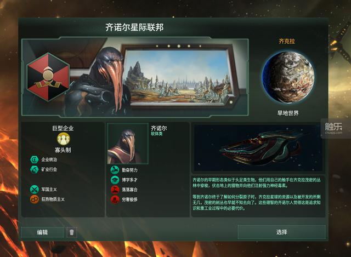Image resolution: width=351 pixels, height=257 pixels.
Task: Confirm empire with the 选择 button
Action: click(x=281, y=232)
